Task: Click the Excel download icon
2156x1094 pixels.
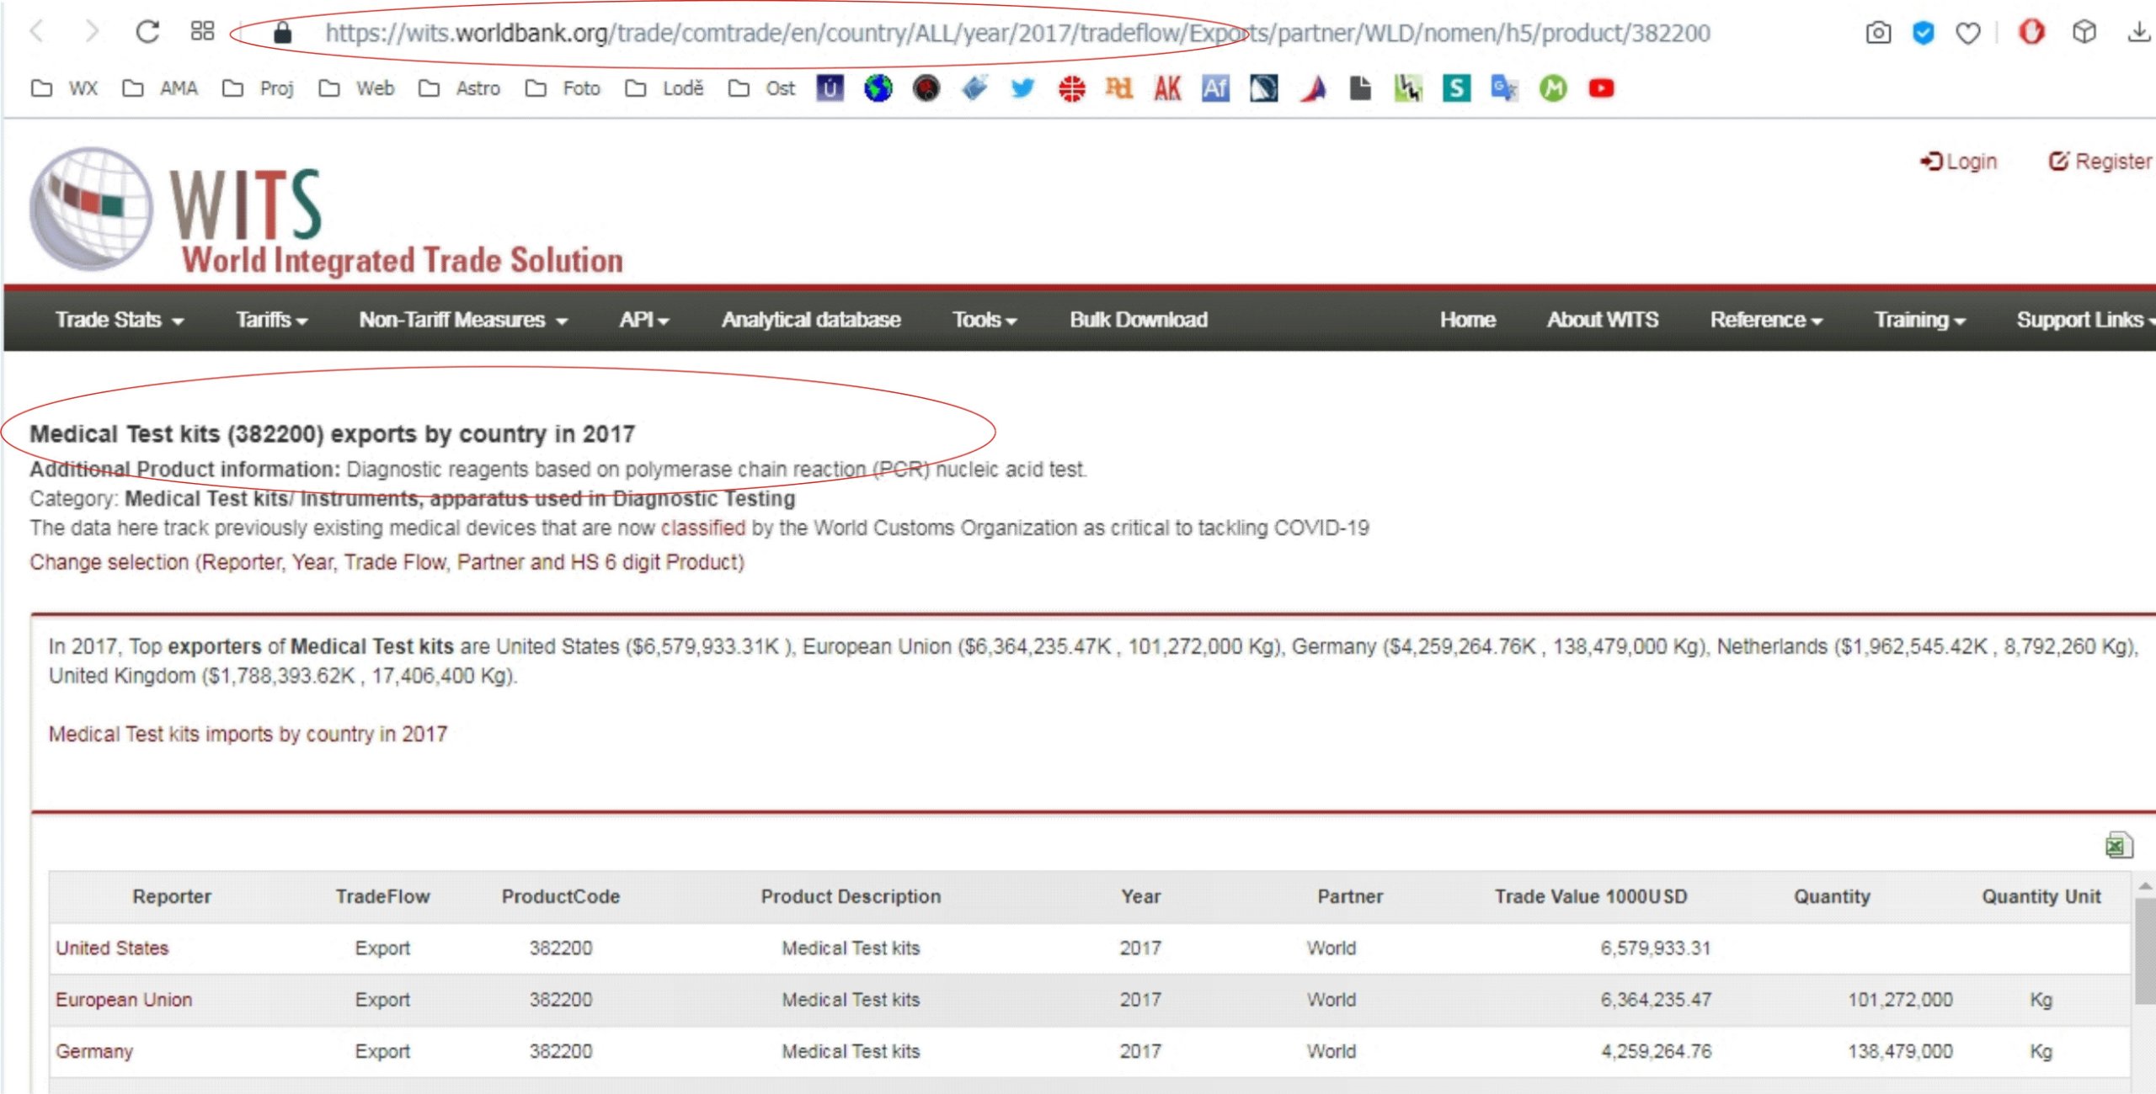Action: click(x=2117, y=845)
